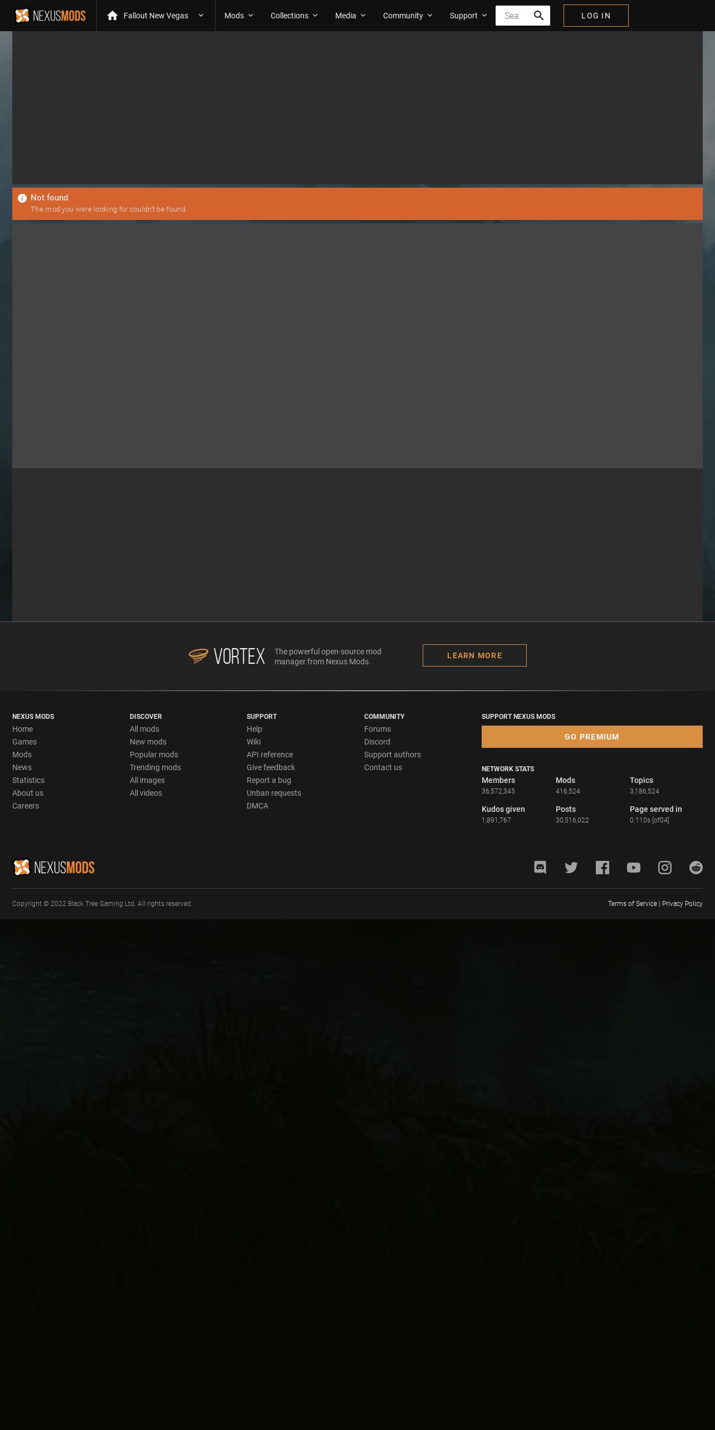The image size is (715, 1430).
Task: Open the Support navigation menu
Action: pyautogui.click(x=464, y=16)
